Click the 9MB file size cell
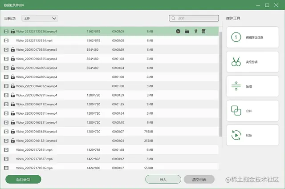 click(x=150, y=104)
